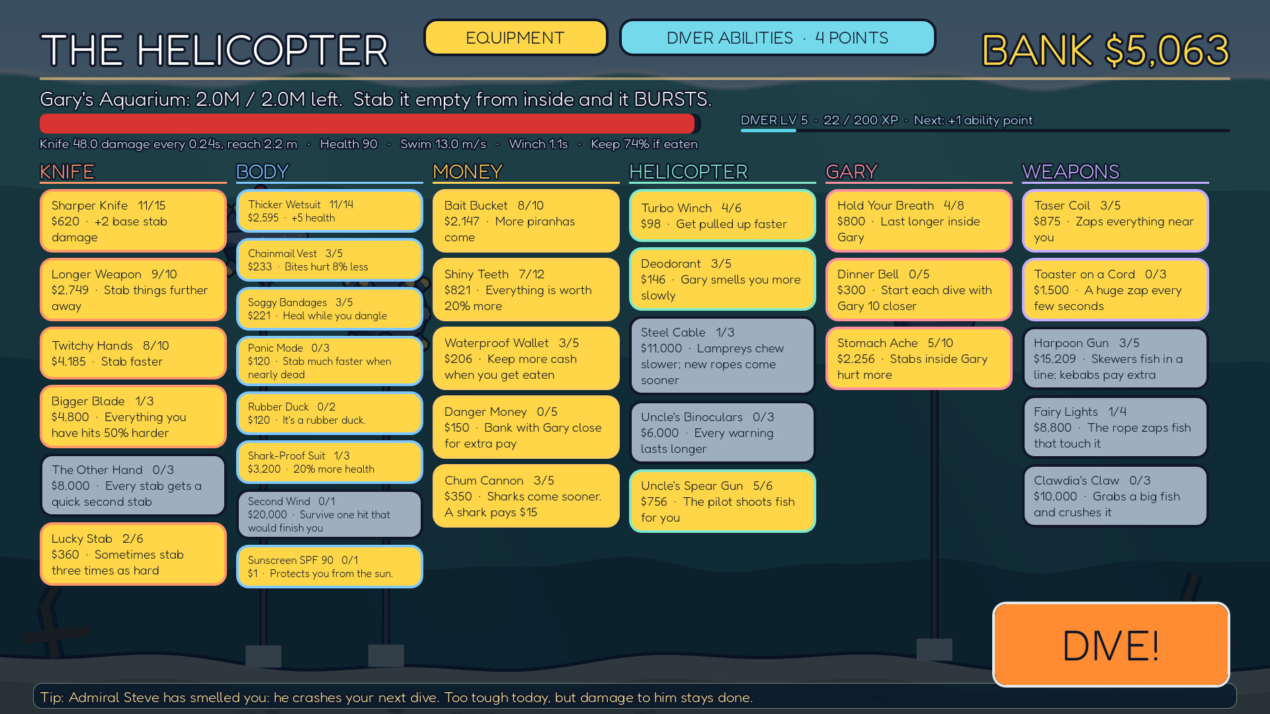This screenshot has width=1270, height=714.
Task: Select Uncle's Binoculars upgrade card
Action: 722,432
